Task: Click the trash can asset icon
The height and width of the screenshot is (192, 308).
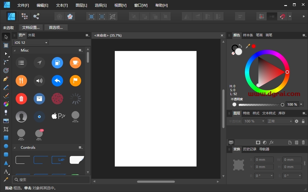Action: [x=21, y=99]
